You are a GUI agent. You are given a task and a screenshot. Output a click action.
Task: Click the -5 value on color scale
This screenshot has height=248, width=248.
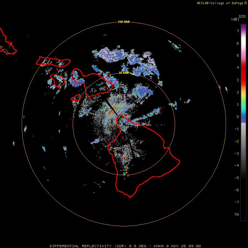(237, 178)
